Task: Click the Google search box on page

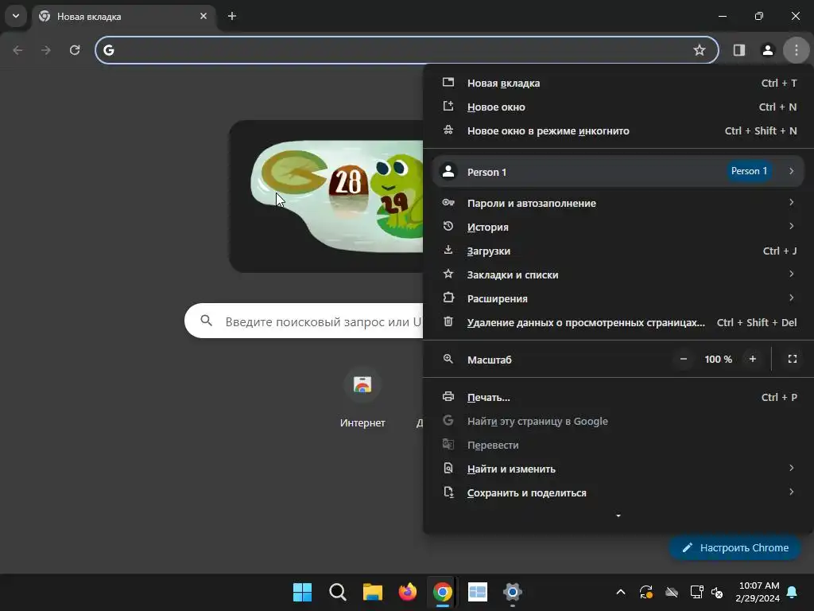Action: [304, 321]
